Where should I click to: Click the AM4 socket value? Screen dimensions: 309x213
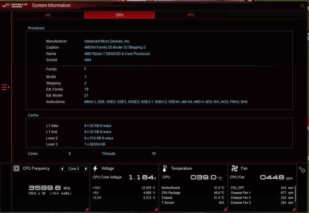pyautogui.click(x=87, y=60)
